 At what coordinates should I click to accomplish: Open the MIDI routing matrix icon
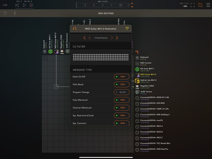(200, 5)
